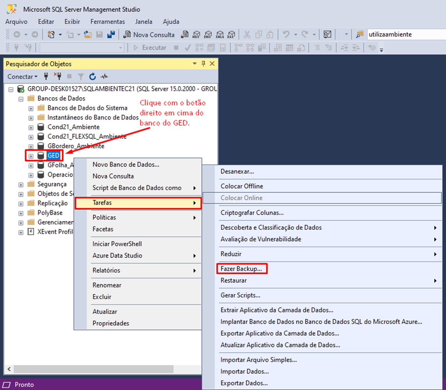Choose Novo Banco de Dados from context menu
Image resolution: width=446 pixels, height=390 pixels.
pos(138,165)
